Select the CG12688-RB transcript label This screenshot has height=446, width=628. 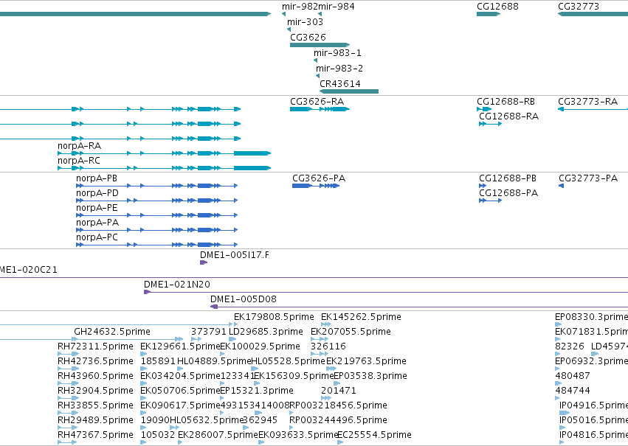[505, 102]
